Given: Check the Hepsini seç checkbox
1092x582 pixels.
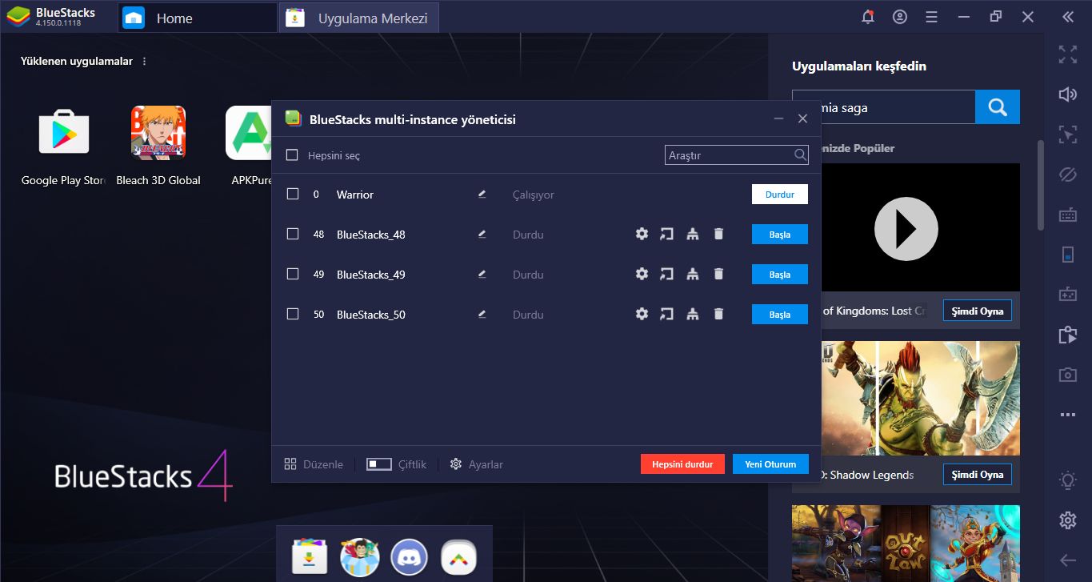Looking at the screenshot, I should (x=292, y=155).
